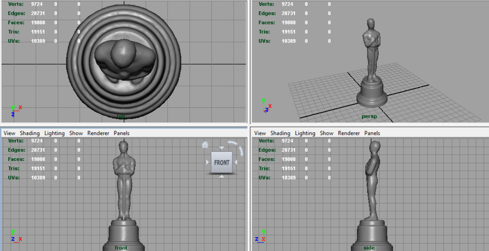The width and height of the screenshot is (489, 251).
Task: Open the Panels menu of the side panel
Action: coord(372,133)
